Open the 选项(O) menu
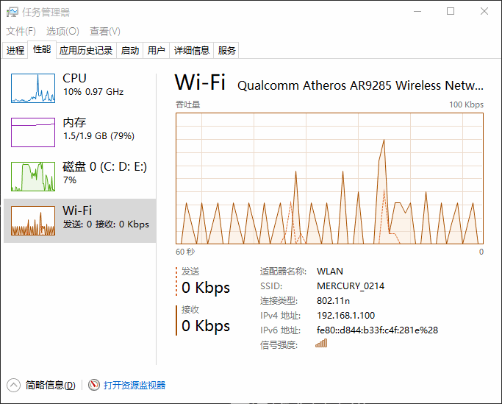This screenshot has width=502, height=404. point(62,31)
